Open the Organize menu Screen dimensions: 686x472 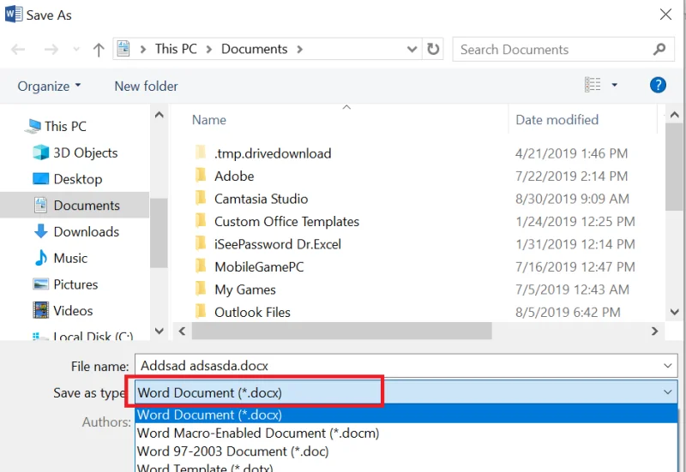click(x=49, y=87)
